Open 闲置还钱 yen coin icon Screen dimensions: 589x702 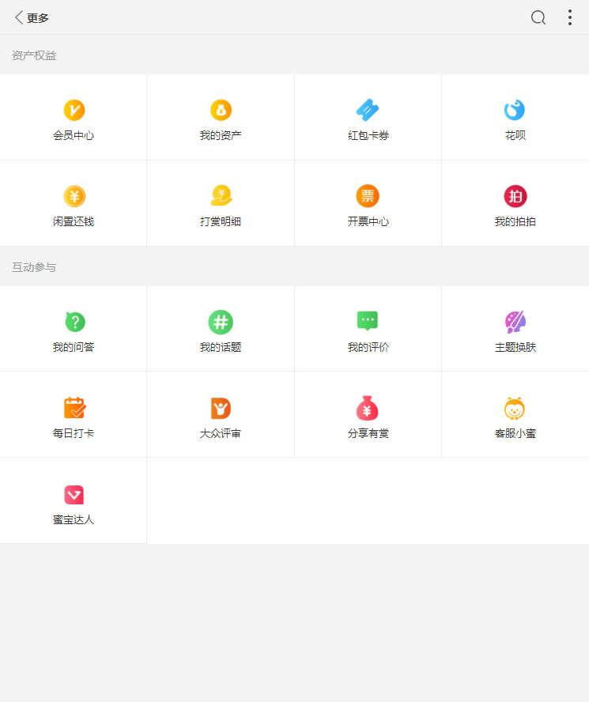coord(74,196)
